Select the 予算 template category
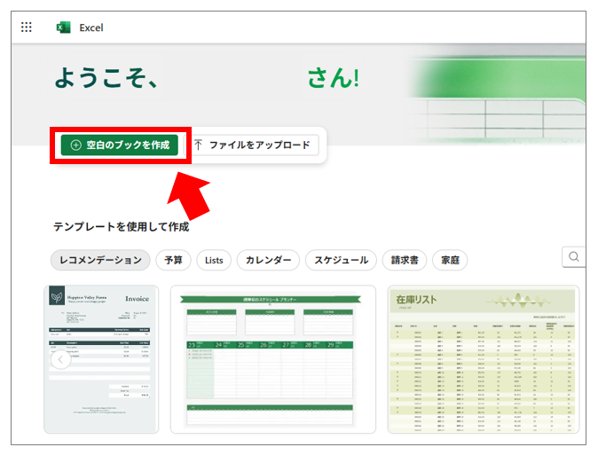 pos(173,260)
